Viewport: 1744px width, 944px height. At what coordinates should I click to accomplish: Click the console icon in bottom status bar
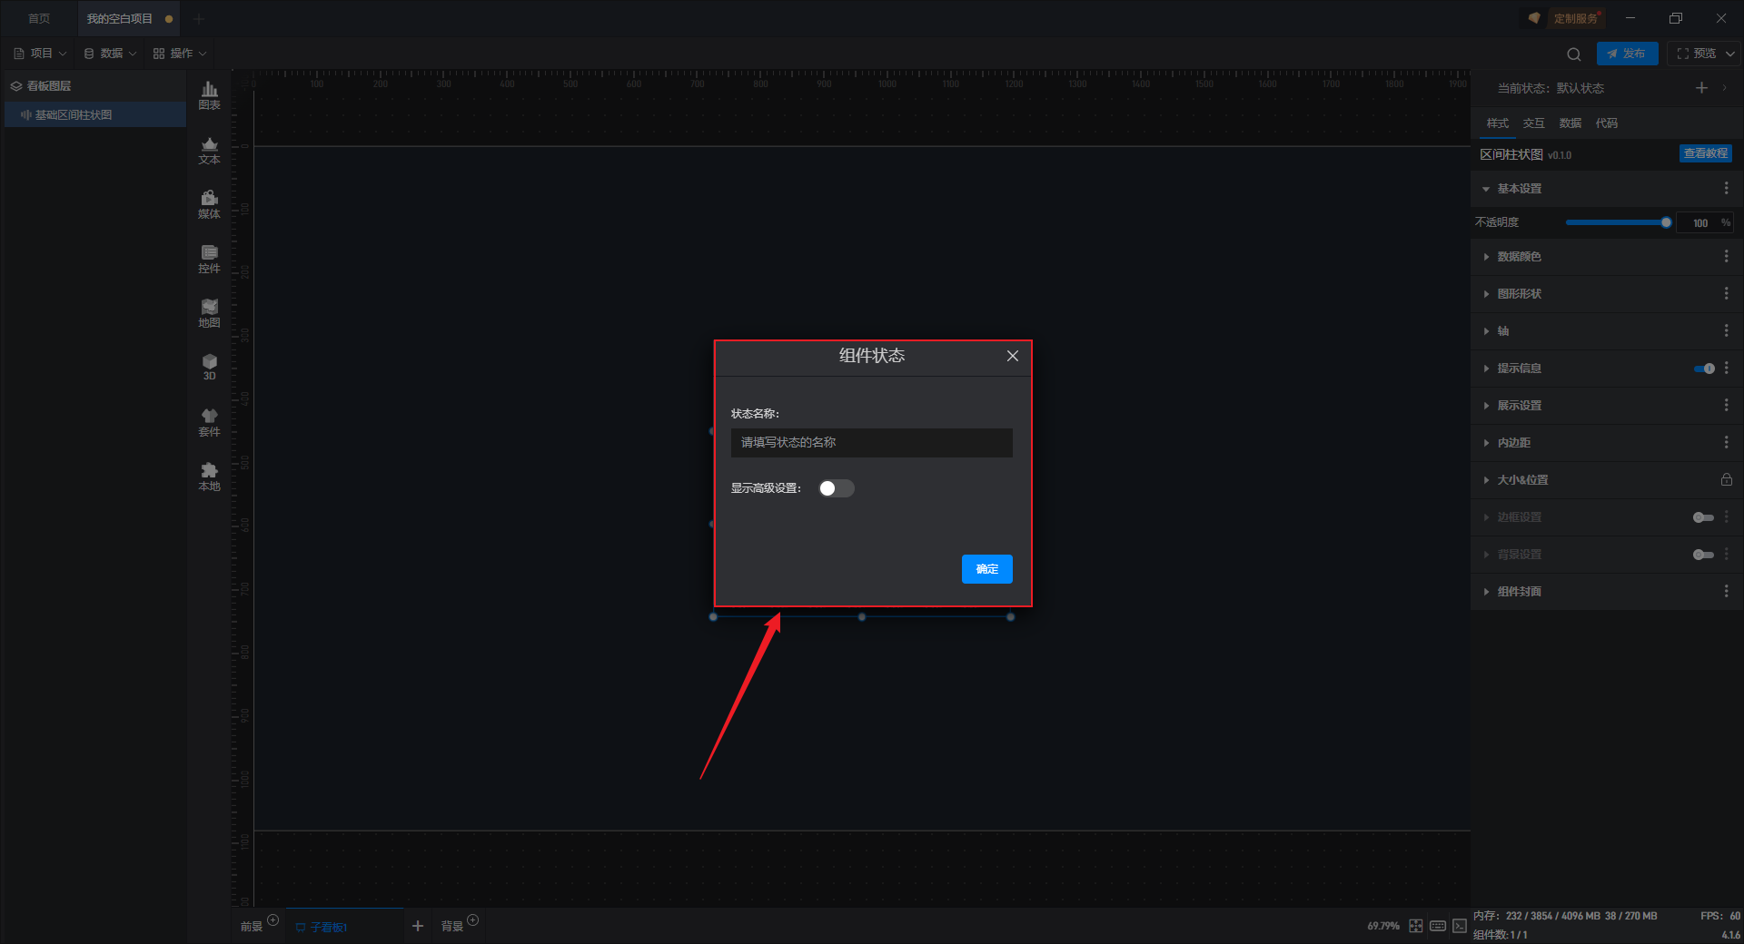pyautogui.click(x=1459, y=926)
